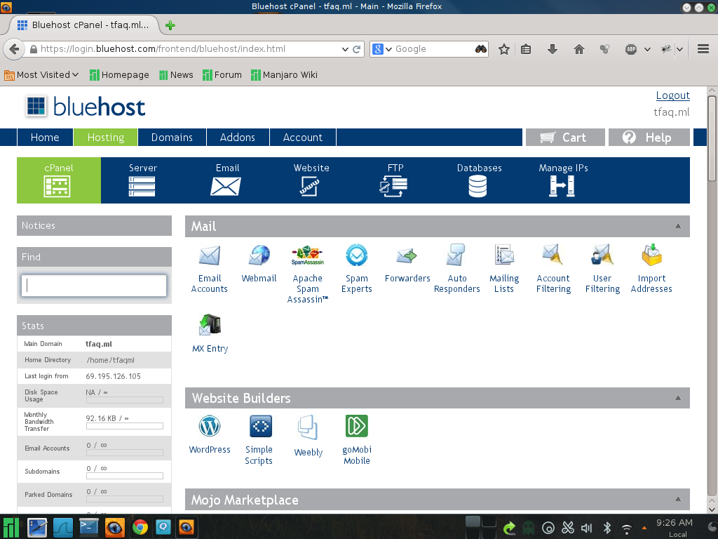This screenshot has height=539, width=718.
Task: Open the Webmail icon
Action: (259, 256)
